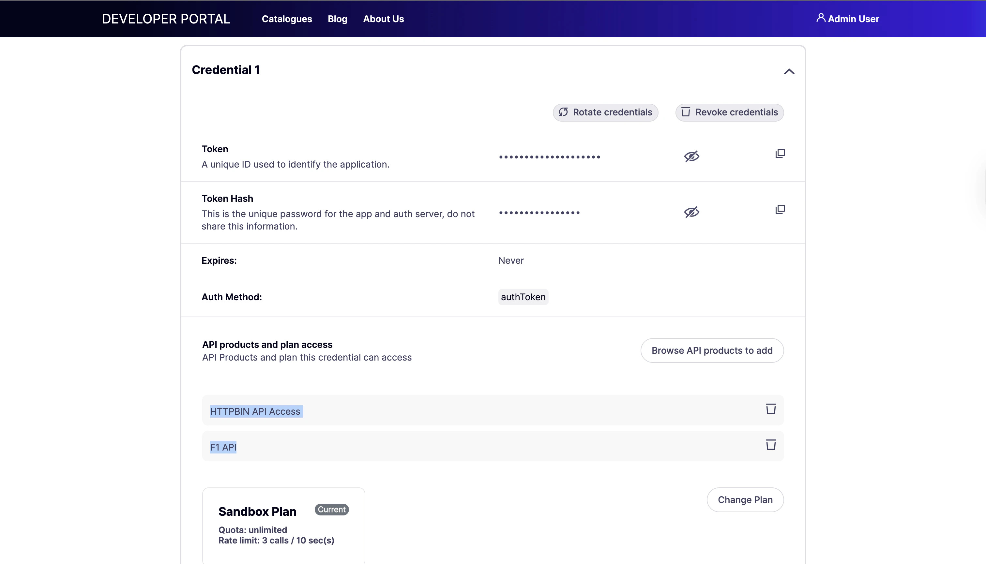Show the Token Hash password
Viewport: 986px width, 564px height.
pos(692,212)
